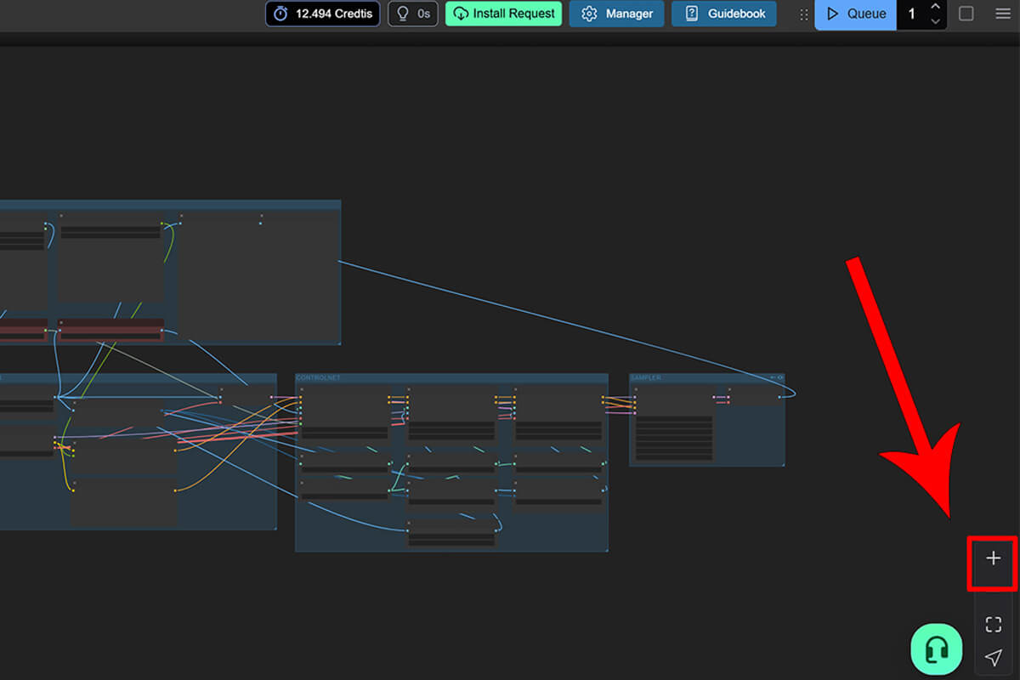Click the Install Request button
The width and height of the screenshot is (1020, 680).
pyautogui.click(x=503, y=14)
